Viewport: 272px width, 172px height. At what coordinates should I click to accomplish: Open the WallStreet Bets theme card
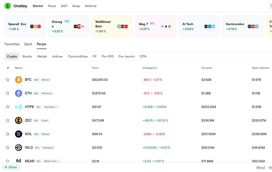point(112,26)
